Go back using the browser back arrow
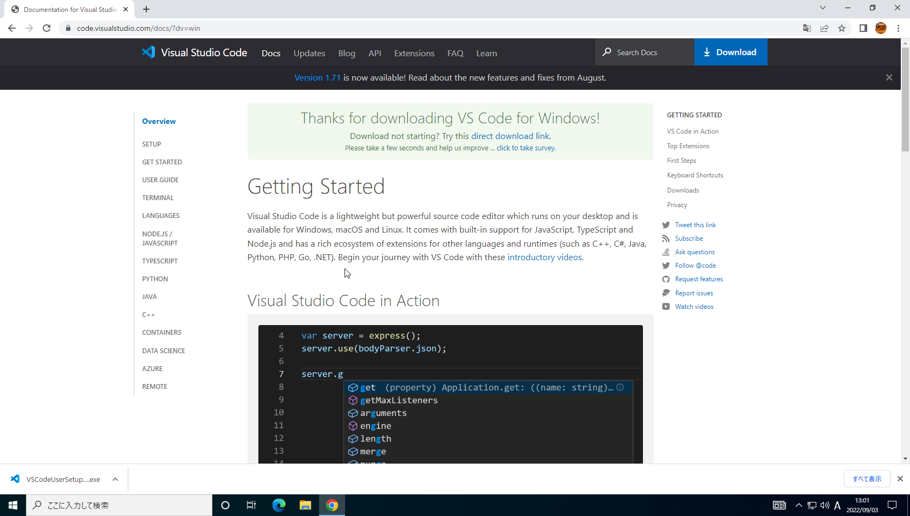910x516 pixels. point(12,28)
